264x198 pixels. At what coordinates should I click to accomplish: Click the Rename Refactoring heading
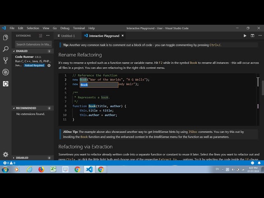[80, 55]
